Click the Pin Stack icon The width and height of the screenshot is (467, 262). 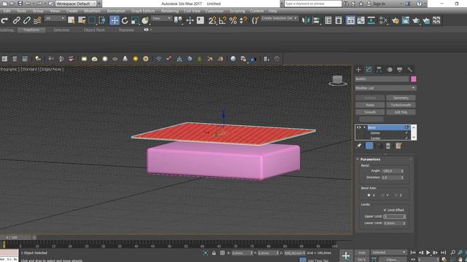tap(359, 146)
